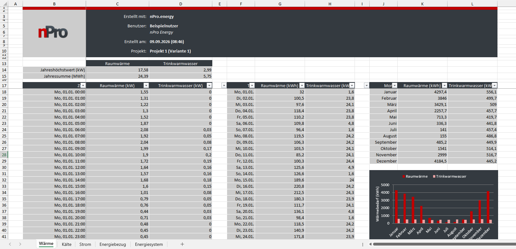Switch to the Wärme sheet tab
Screen dimensions: 516x249
point(46,244)
